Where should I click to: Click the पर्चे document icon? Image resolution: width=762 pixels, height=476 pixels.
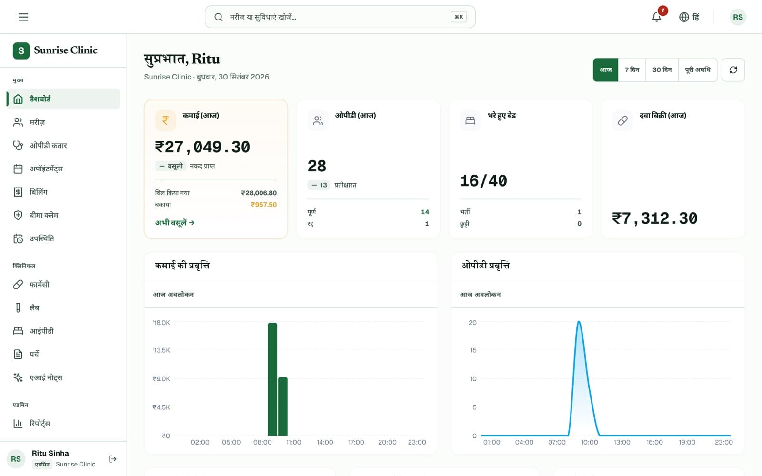point(18,354)
